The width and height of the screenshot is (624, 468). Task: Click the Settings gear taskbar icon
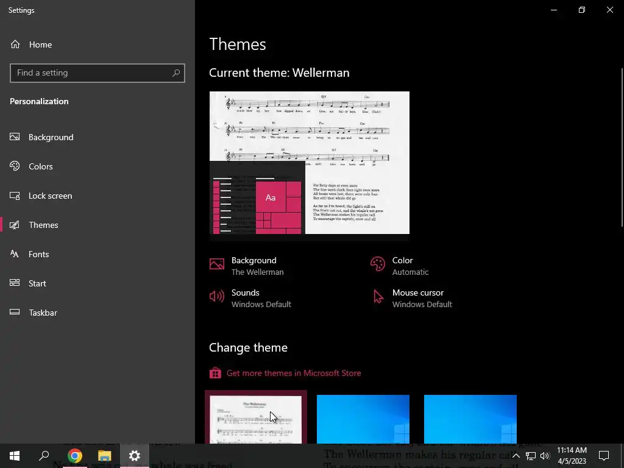pos(135,456)
